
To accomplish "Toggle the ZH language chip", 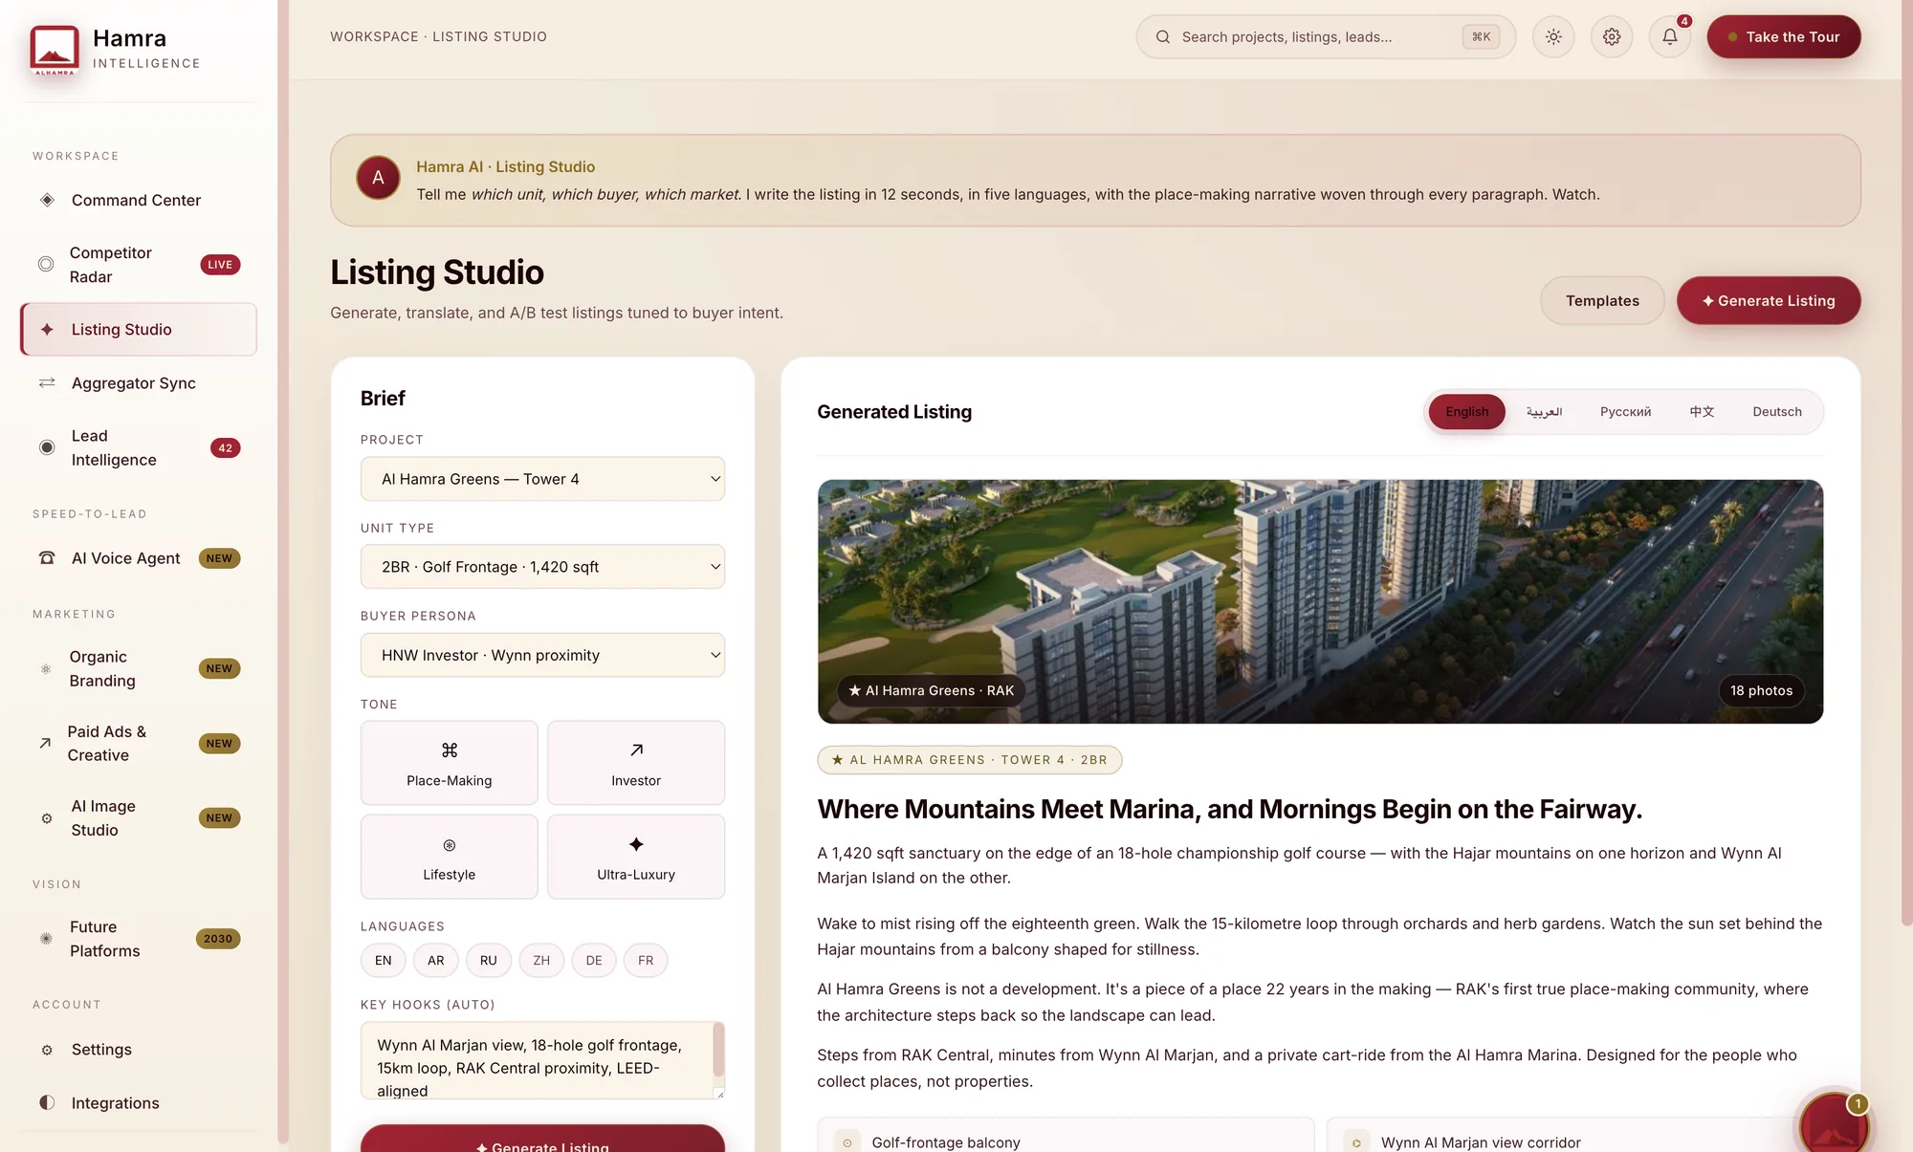I will tap(541, 960).
